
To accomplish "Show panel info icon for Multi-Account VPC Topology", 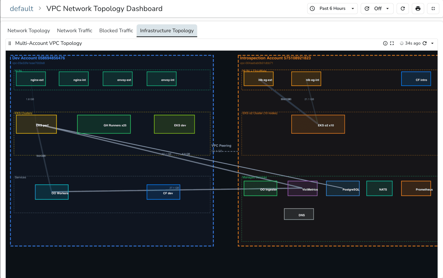I will click(x=385, y=43).
